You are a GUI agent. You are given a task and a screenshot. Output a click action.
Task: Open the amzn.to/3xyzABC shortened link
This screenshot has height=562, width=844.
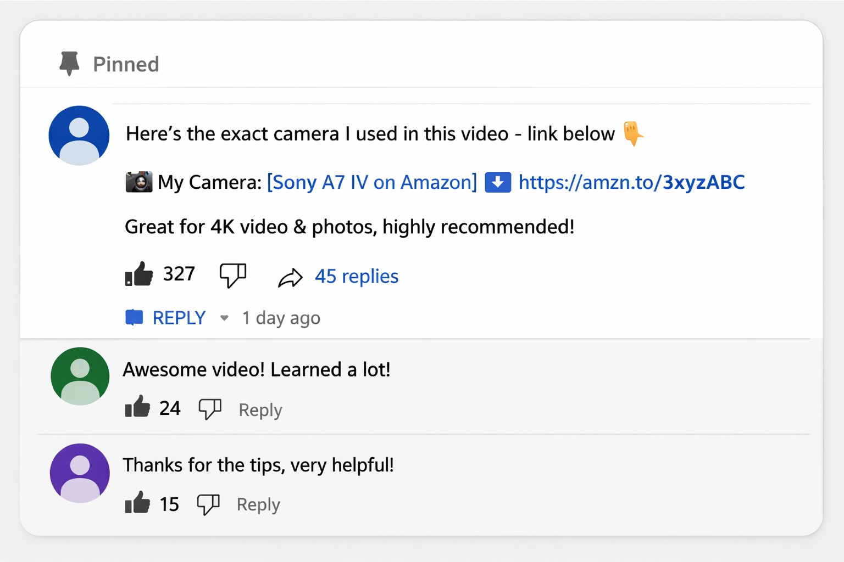click(x=630, y=182)
